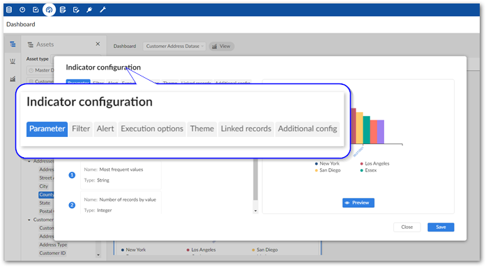
Task: Open the document list icon in top bar
Action: (63, 10)
